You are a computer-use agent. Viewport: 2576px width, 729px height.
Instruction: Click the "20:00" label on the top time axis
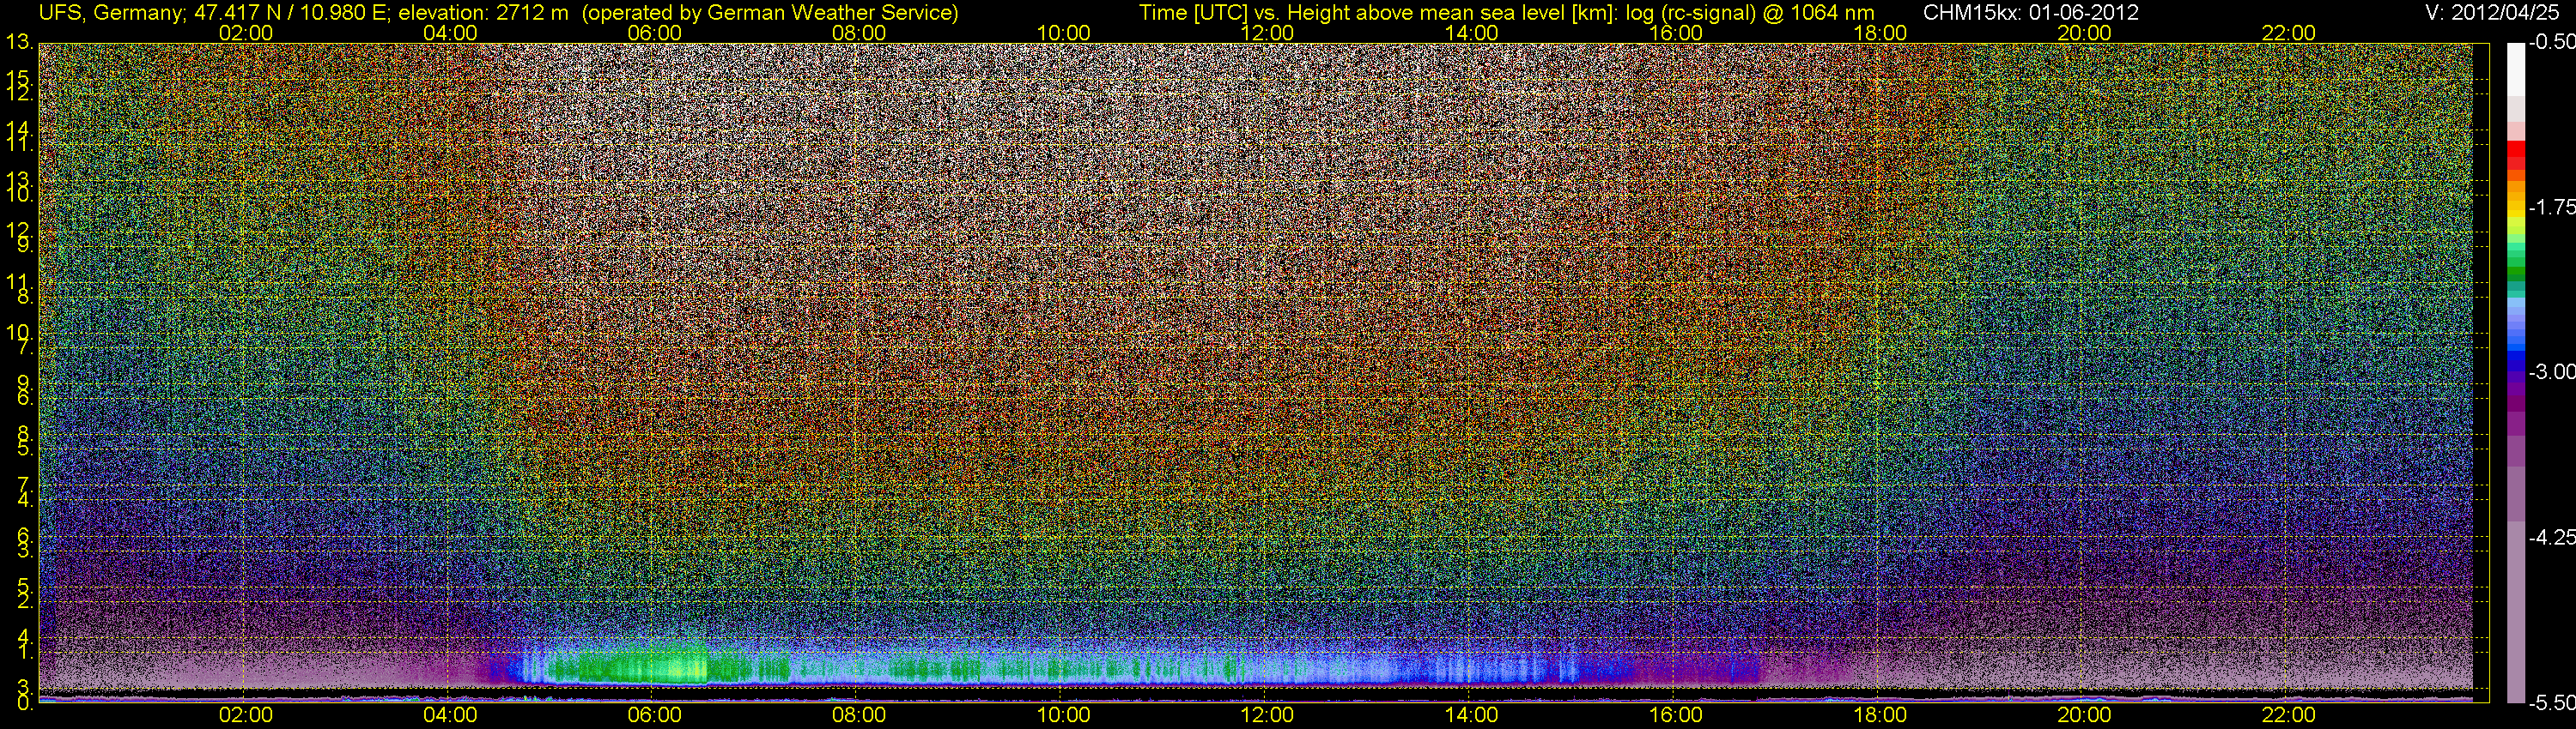pos(2084,33)
